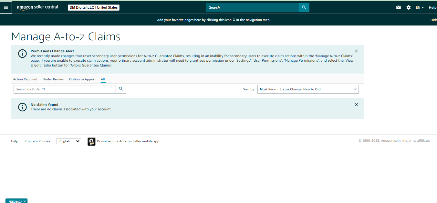Click Download the Amazon Seller mobile app
The image size is (437, 203).
click(128, 141)
